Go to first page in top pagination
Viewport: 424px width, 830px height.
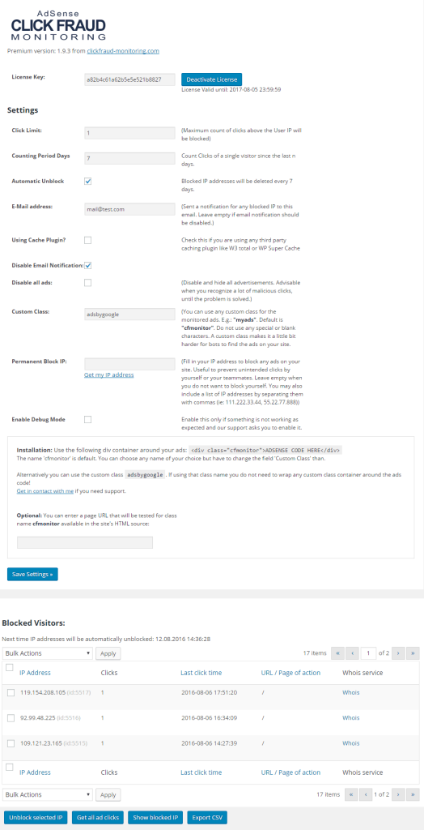[337, 652]
